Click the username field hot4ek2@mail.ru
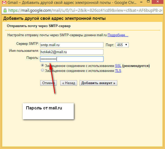 (72, 52)
